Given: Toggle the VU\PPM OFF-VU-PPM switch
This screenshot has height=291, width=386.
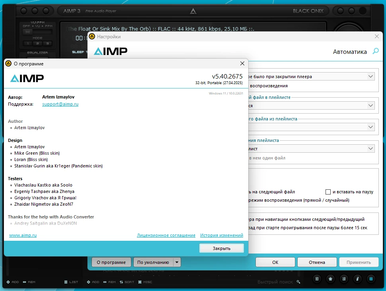Looking at the screenshot, I should coord(37,32).
